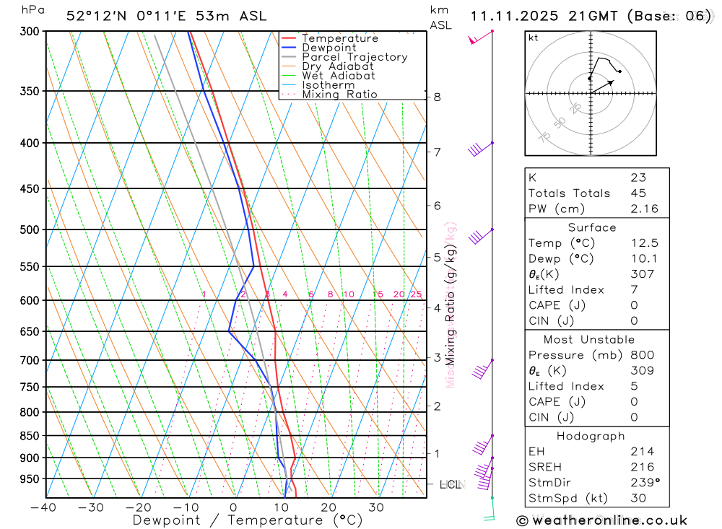Select the Parcel Trajectory legend entry
The image size is (722, 529).
355,56
